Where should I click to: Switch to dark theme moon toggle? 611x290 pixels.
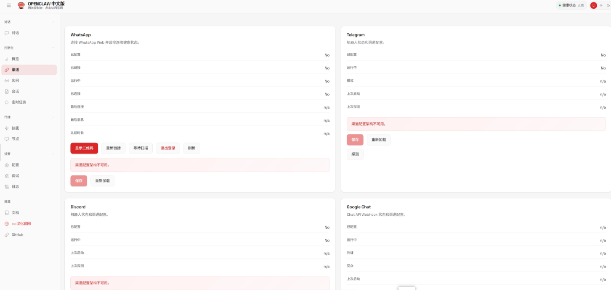pos(608,5)
